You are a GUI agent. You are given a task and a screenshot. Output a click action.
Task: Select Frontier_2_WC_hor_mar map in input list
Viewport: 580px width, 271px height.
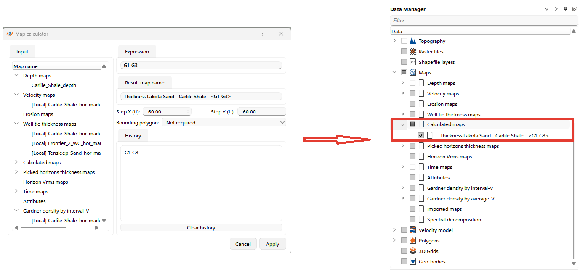pyautogui.click(x=66, y=143)
